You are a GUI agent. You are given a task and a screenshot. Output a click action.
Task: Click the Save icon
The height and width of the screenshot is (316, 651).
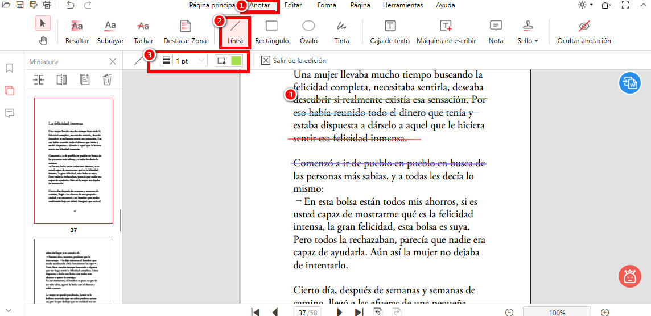point(19,5)
